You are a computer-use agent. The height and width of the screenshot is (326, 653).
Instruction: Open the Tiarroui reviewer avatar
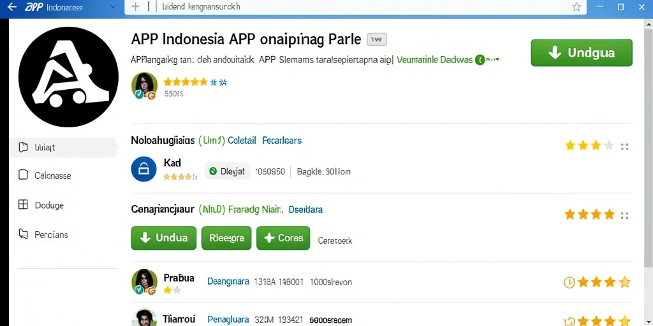[x=144, y=318]
